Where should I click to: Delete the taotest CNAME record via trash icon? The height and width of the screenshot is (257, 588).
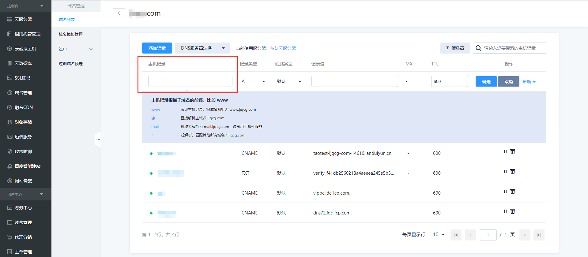(513, 152)
